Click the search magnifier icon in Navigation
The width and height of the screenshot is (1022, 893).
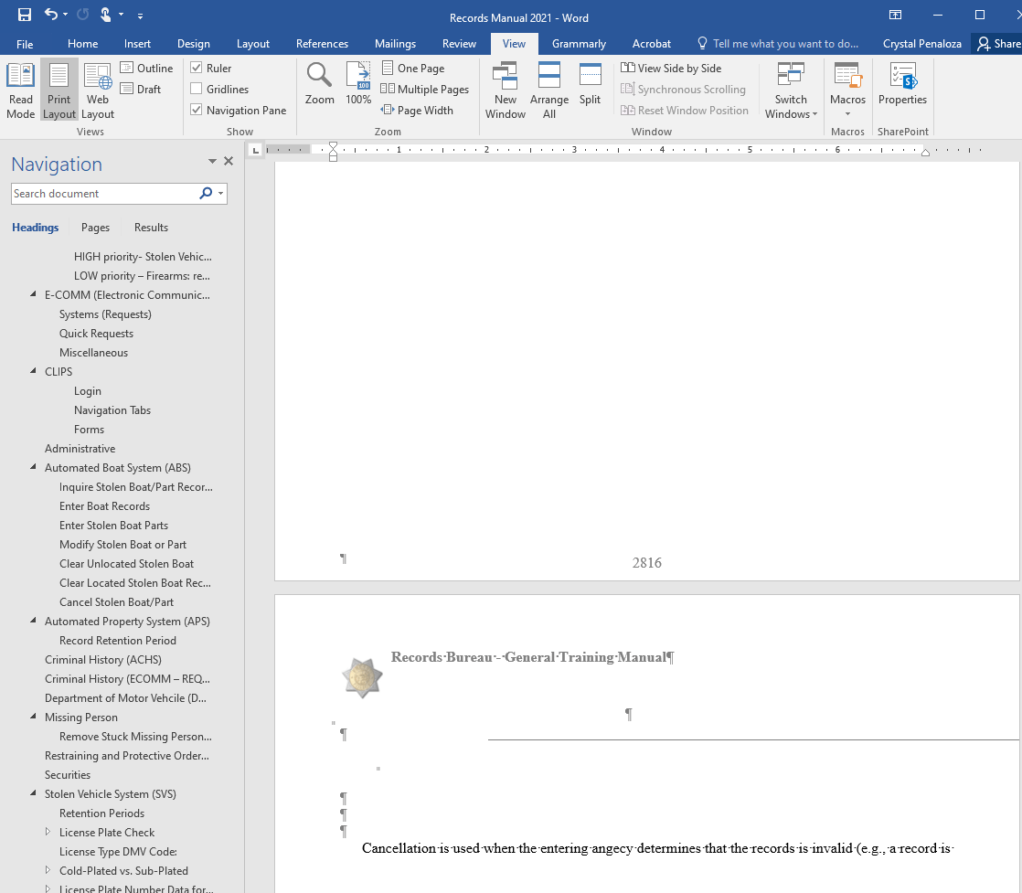206,193
